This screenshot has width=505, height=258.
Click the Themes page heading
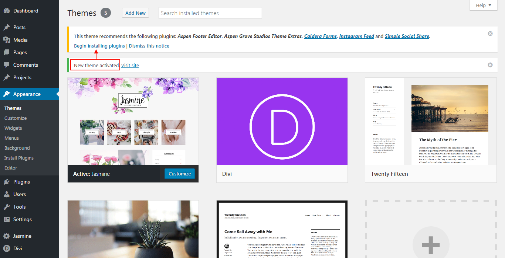82,13
